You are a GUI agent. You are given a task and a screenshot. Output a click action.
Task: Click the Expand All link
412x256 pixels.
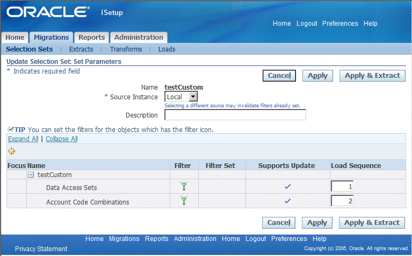point(23,138)
